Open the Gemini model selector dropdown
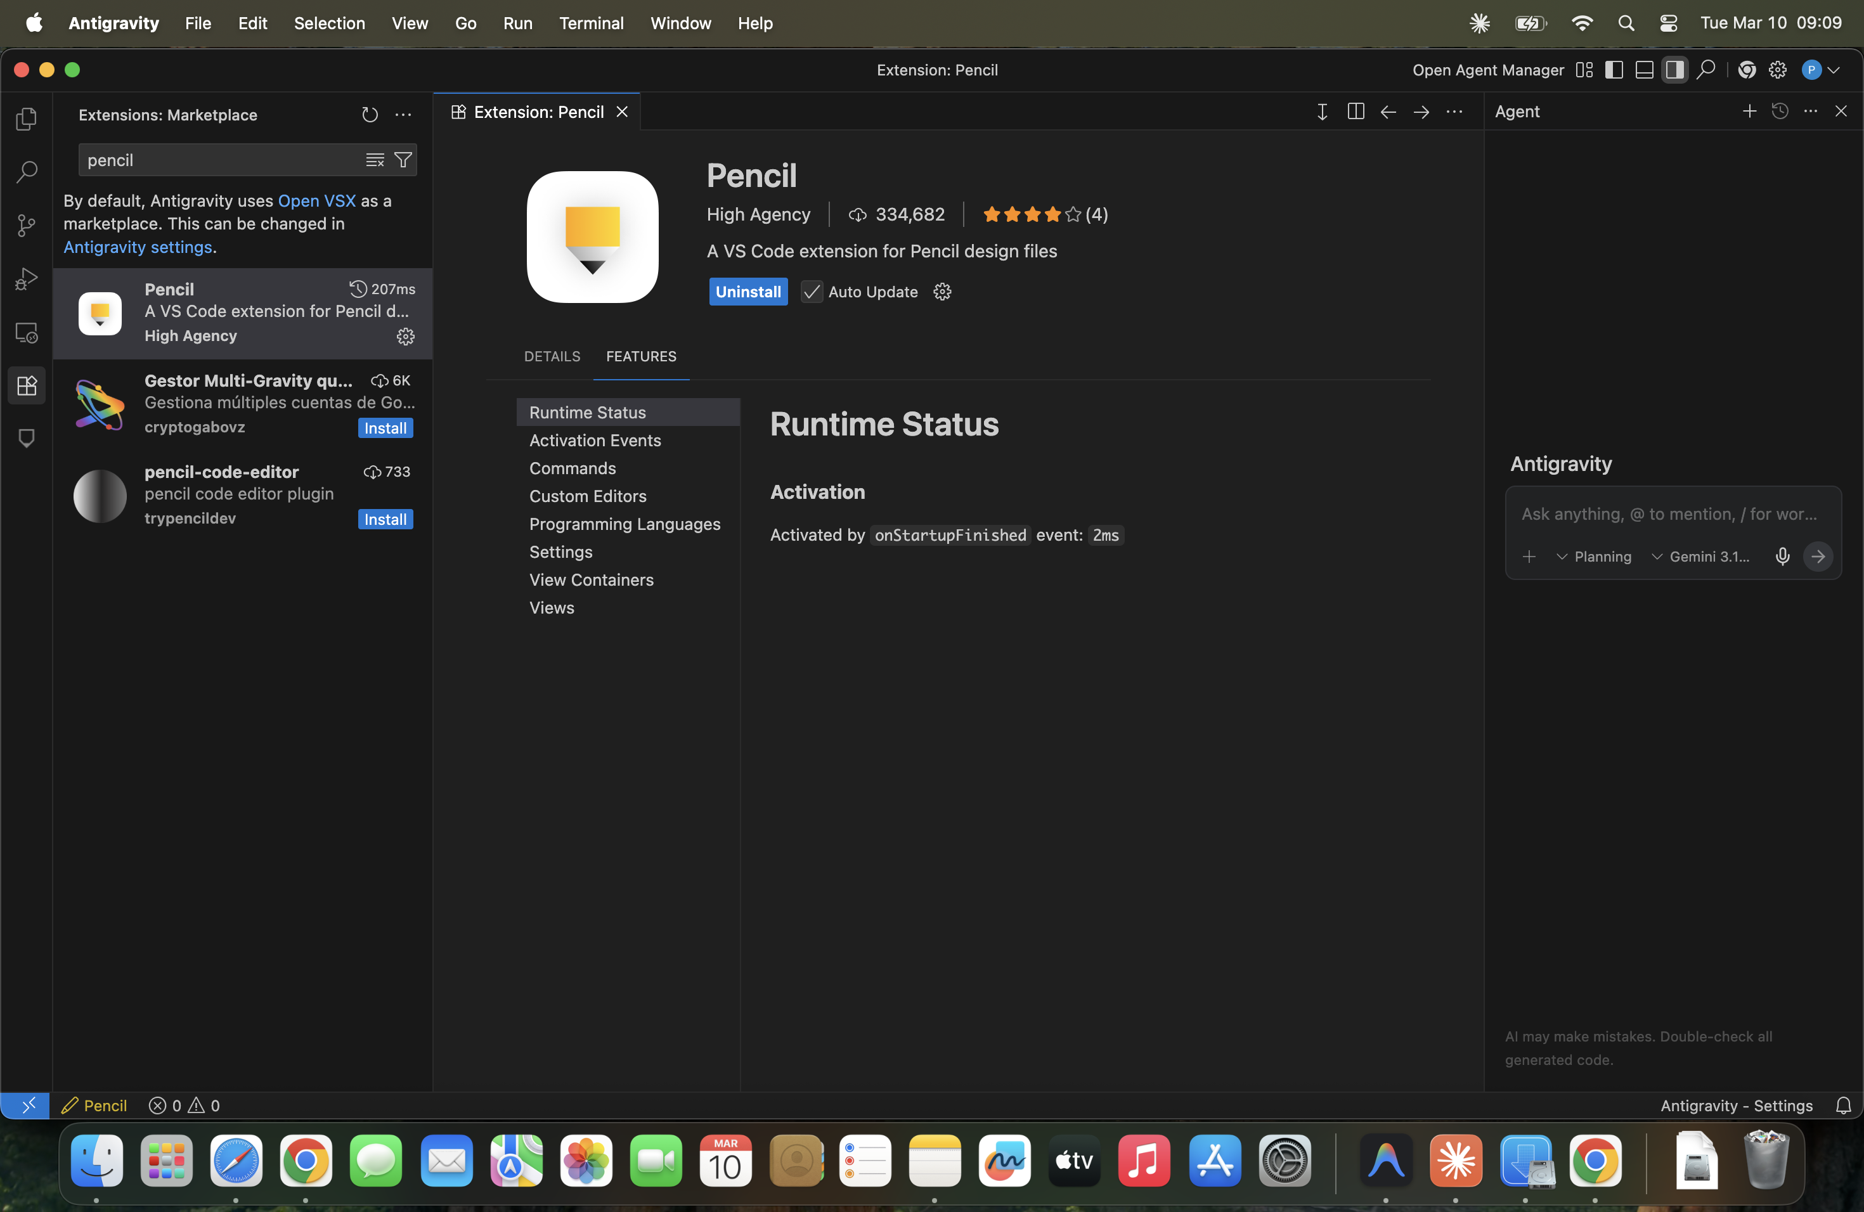This screenshot has width=1864, height=1212. pos(1700,557)
